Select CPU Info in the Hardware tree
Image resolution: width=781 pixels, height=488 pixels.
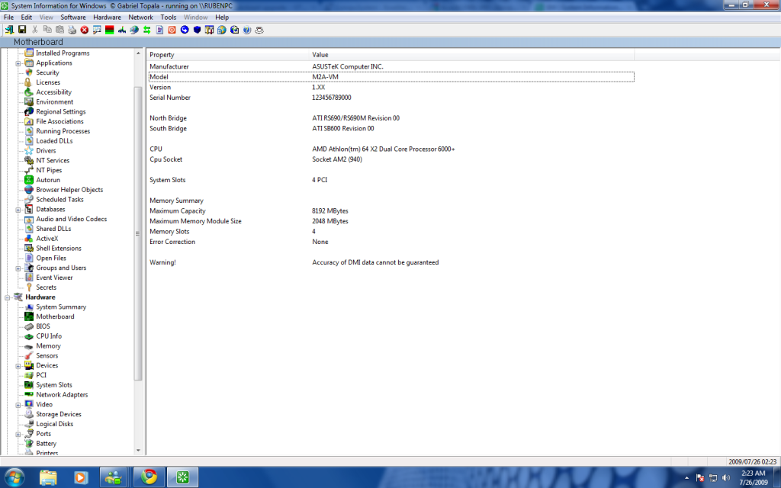coord(49,336)
